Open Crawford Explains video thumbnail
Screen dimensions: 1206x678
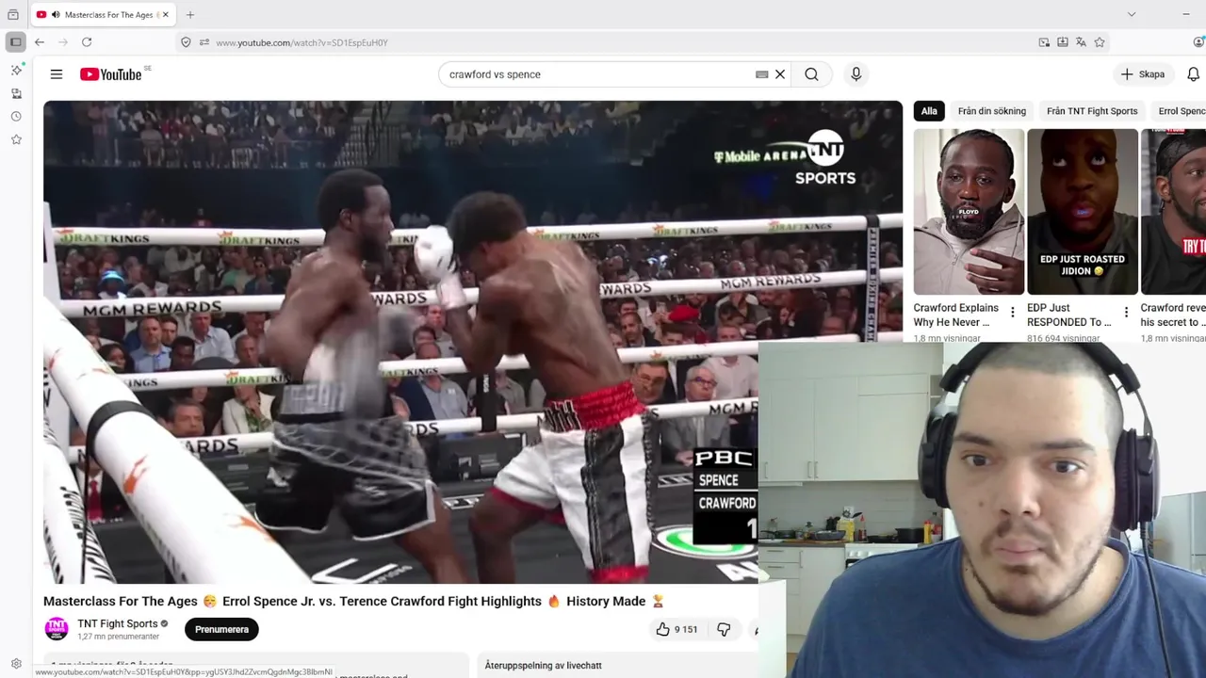click(969, 212)
